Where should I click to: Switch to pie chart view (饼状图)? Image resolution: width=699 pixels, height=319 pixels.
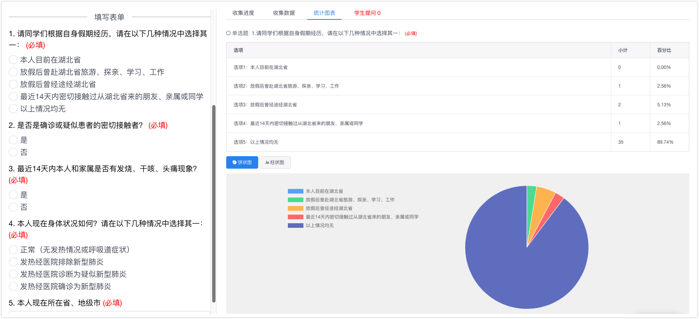click(x=242, y=162)
